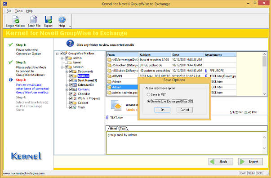This screenshot has height=178, width=271.
Task: Click the Cabinet folder icon
Action: pyautogui.click(x=75, y=103)
